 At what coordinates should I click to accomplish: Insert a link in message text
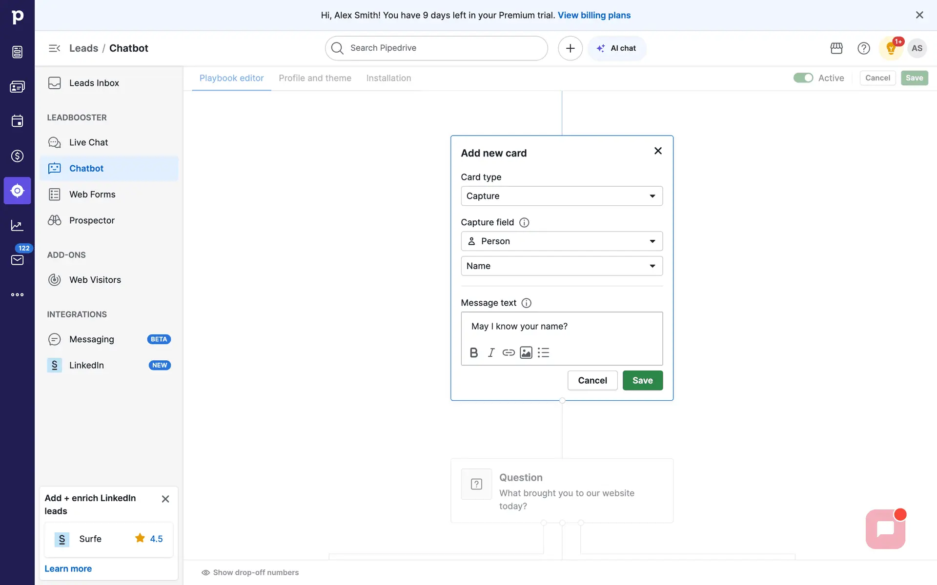tap(509, 352)
